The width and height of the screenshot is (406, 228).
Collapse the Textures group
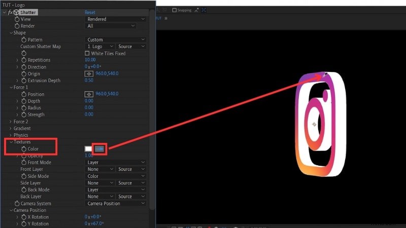pyautogui.click(x=11, y=142)
